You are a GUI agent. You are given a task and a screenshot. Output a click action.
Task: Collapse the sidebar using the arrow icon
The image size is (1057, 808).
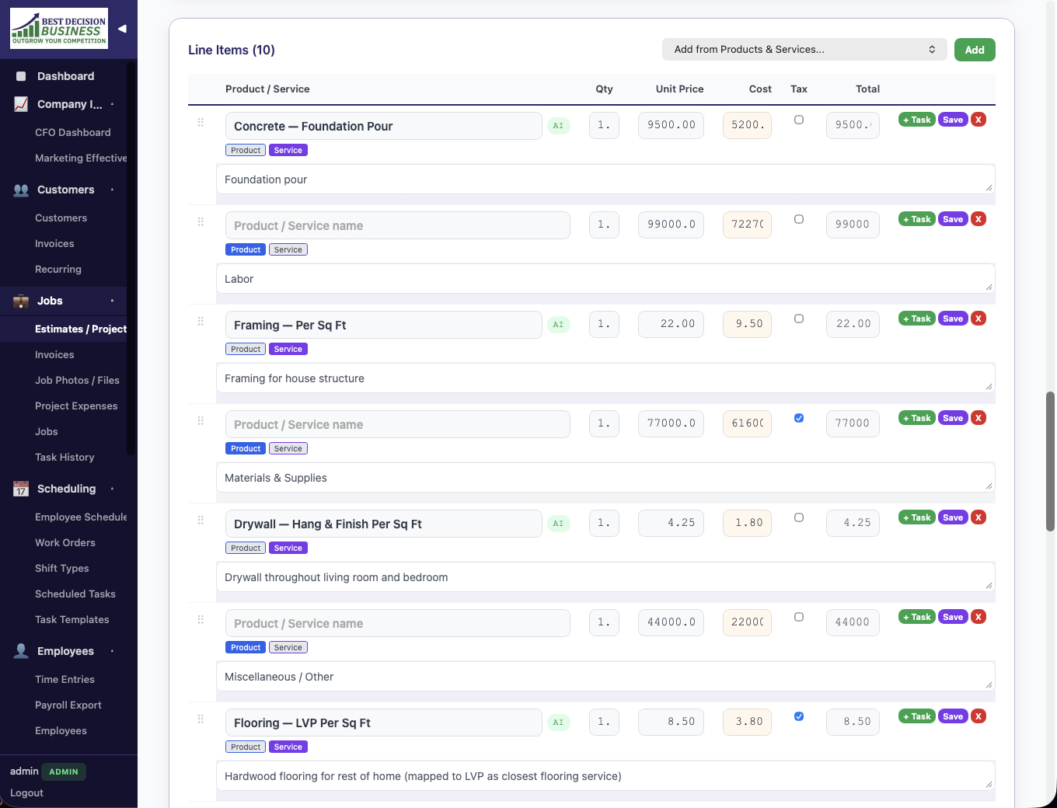(121, 28)
